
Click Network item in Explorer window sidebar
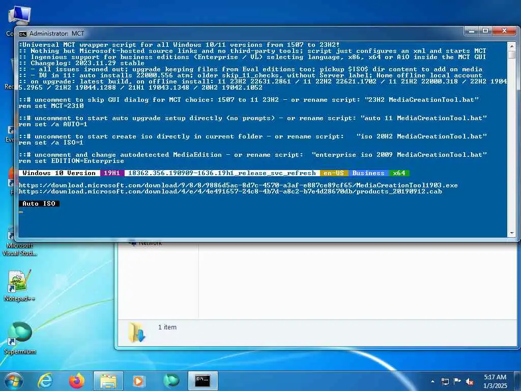(146, 243)
